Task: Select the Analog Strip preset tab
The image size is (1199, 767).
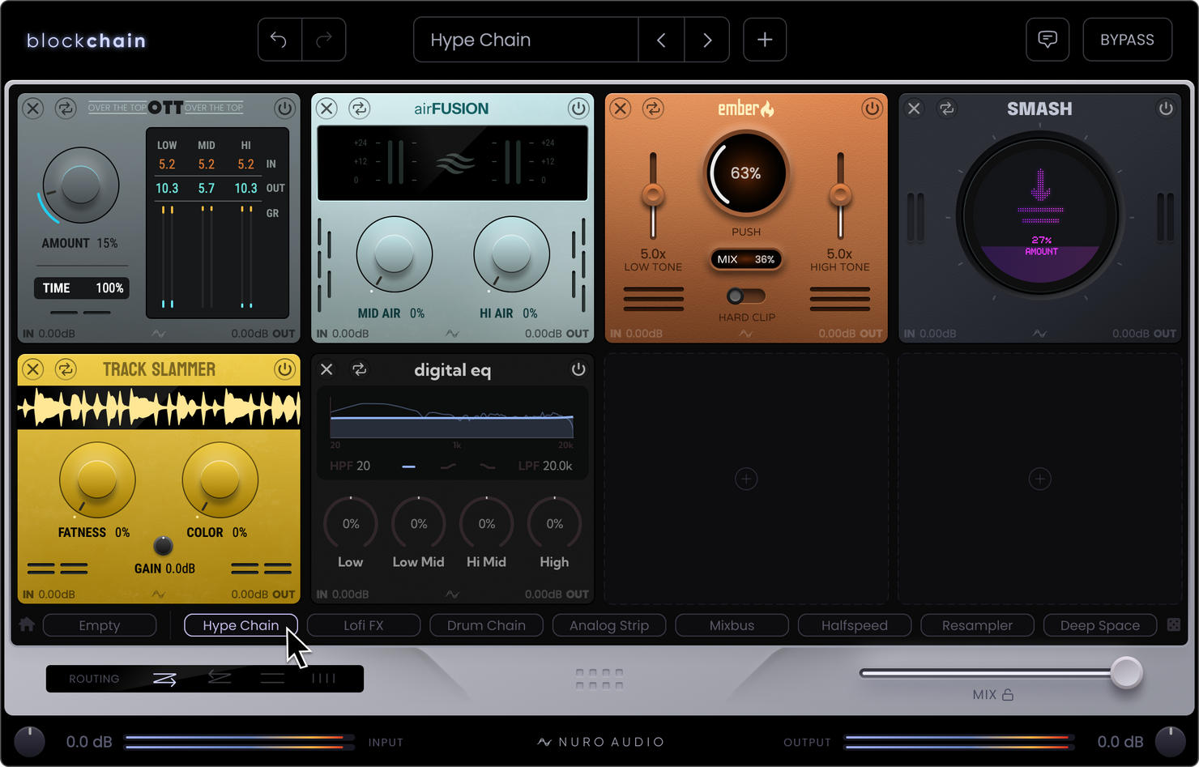Action: 609,625
